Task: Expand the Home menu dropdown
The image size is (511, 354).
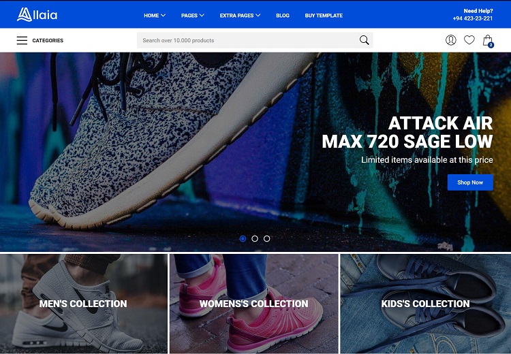Action: pyautogui.click(x=155, y=15)
